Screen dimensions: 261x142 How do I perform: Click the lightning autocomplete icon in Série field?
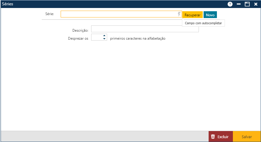point(179,14)
